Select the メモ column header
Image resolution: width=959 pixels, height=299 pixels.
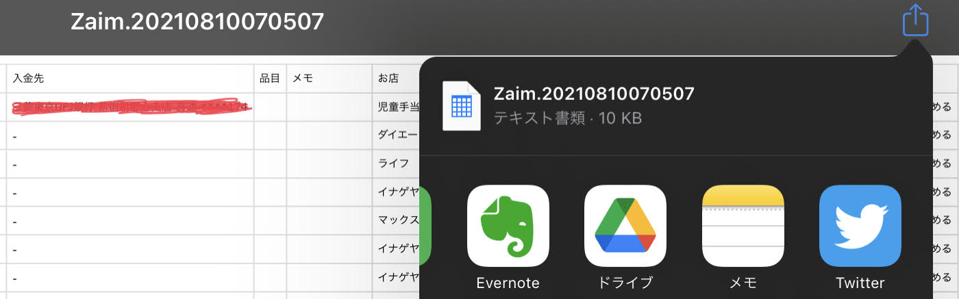[329, 79]
